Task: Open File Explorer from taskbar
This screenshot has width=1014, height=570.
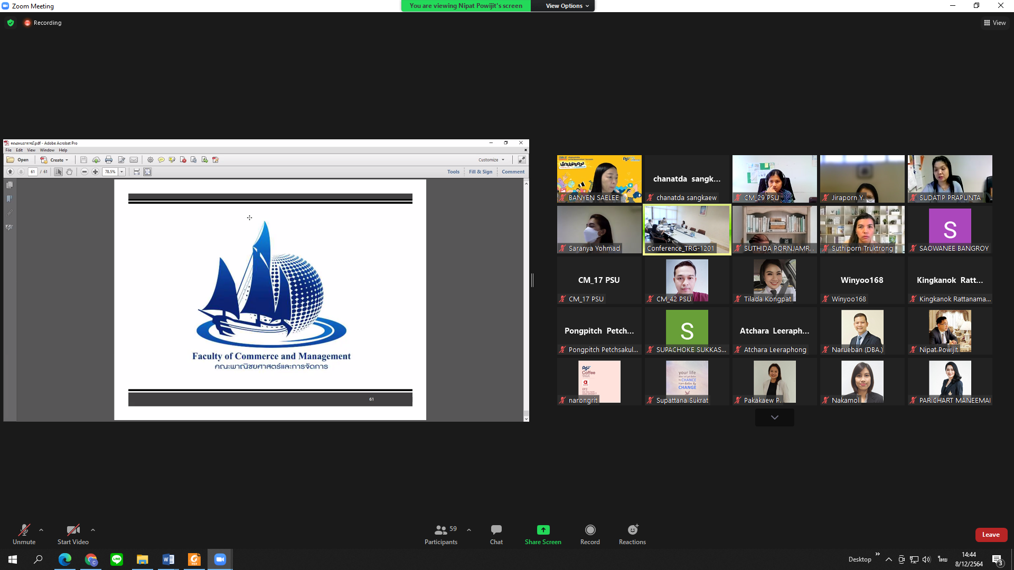Action: coord(143,559)
